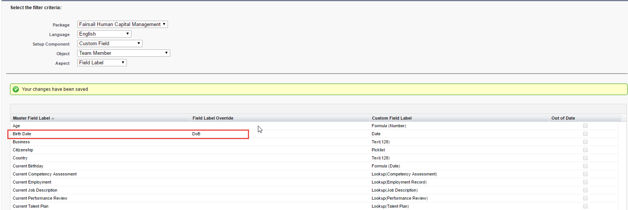The height and width of the screenshot is (210, 628).
Task: Open the Language dropdown showing English
Action: (x=104, y=34)
